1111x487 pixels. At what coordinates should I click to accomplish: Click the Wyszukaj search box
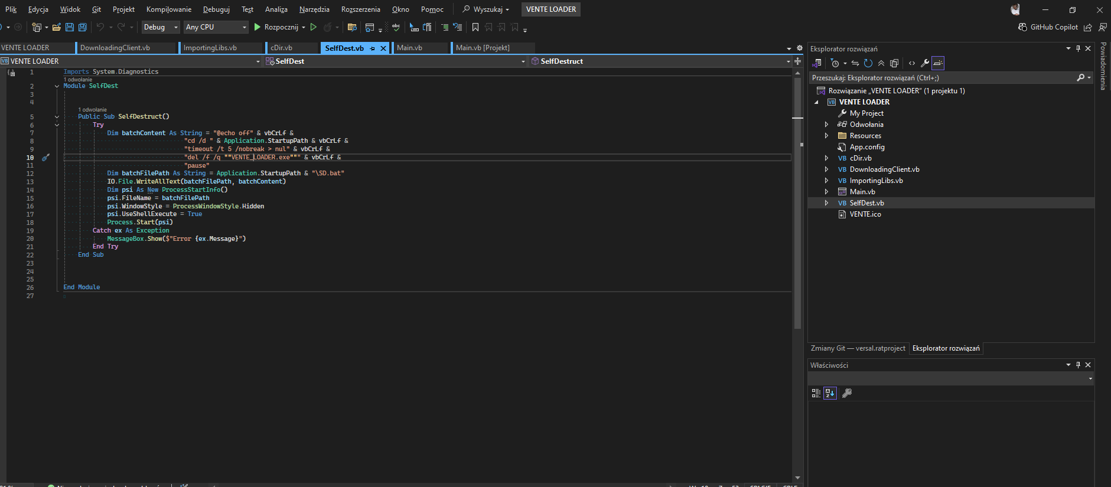pos(486,9)
